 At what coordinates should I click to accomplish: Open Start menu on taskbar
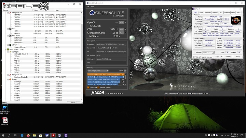[3, 135]
